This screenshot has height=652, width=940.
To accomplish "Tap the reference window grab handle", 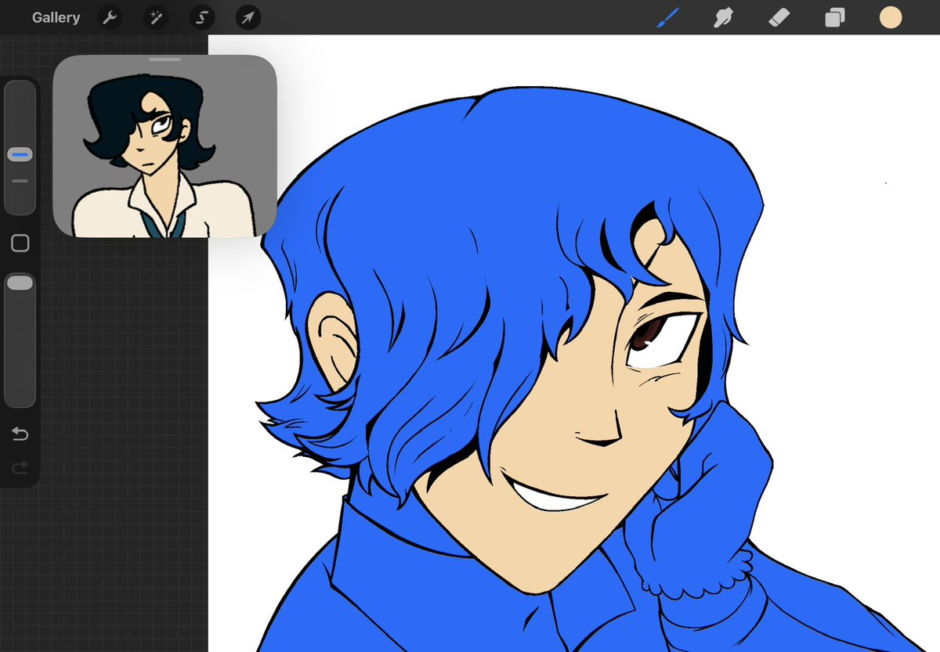I will [x=164, y=59].
